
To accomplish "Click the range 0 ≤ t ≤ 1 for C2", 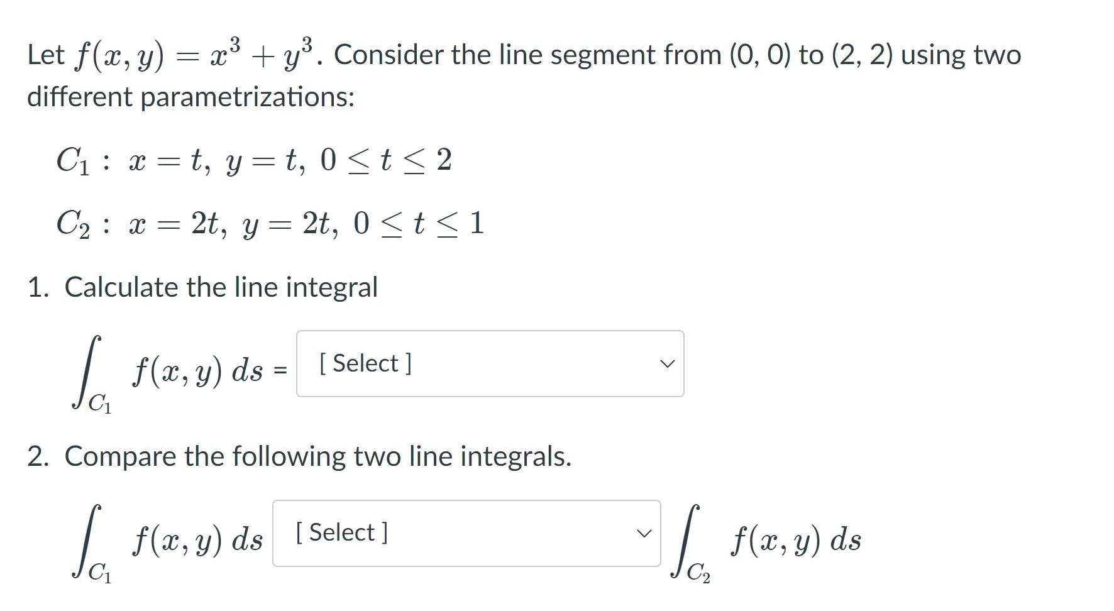I will 419,224.
